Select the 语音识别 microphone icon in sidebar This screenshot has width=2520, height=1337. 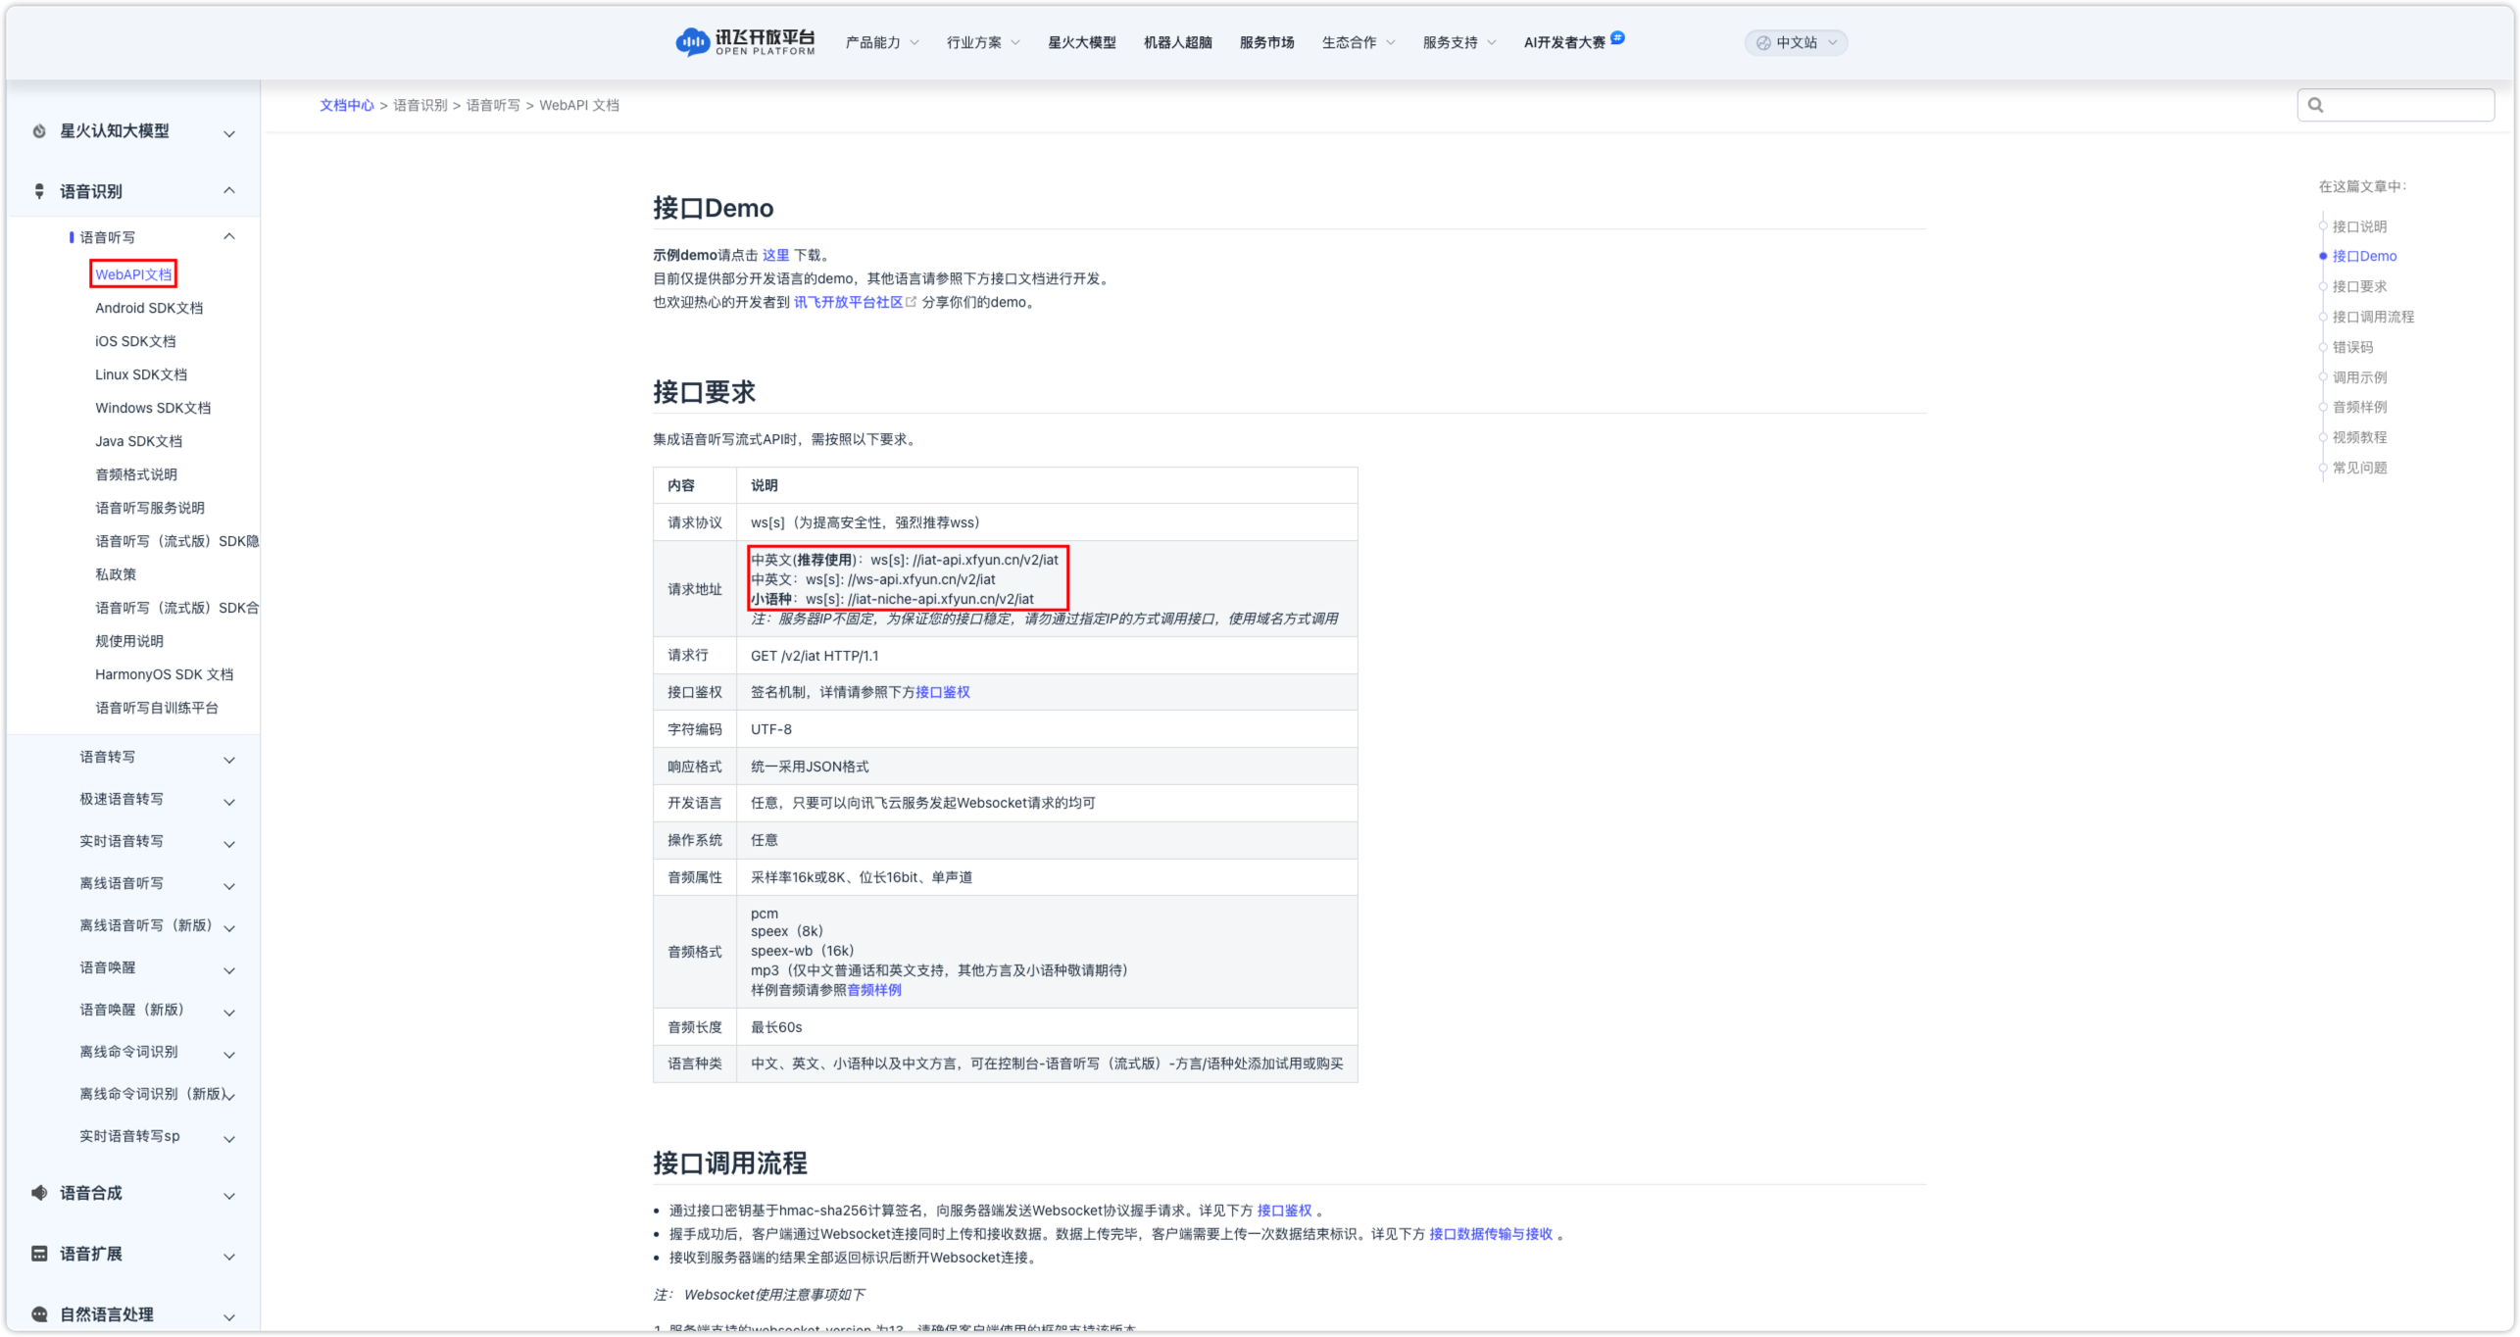(38, 191)
